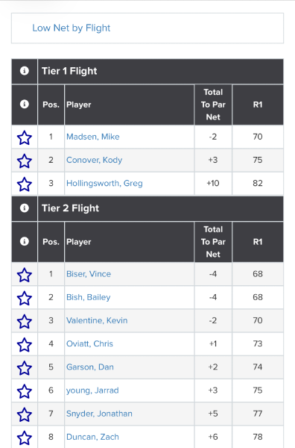
Task: Select Duncan, Zach player name
Action: pos(92,437)
